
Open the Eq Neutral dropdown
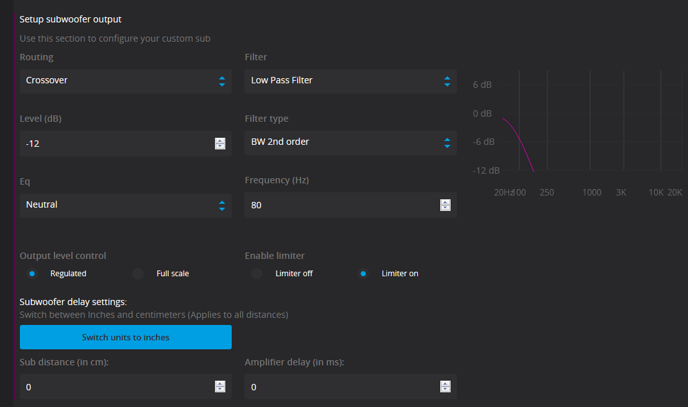click(x=125, y=205)
